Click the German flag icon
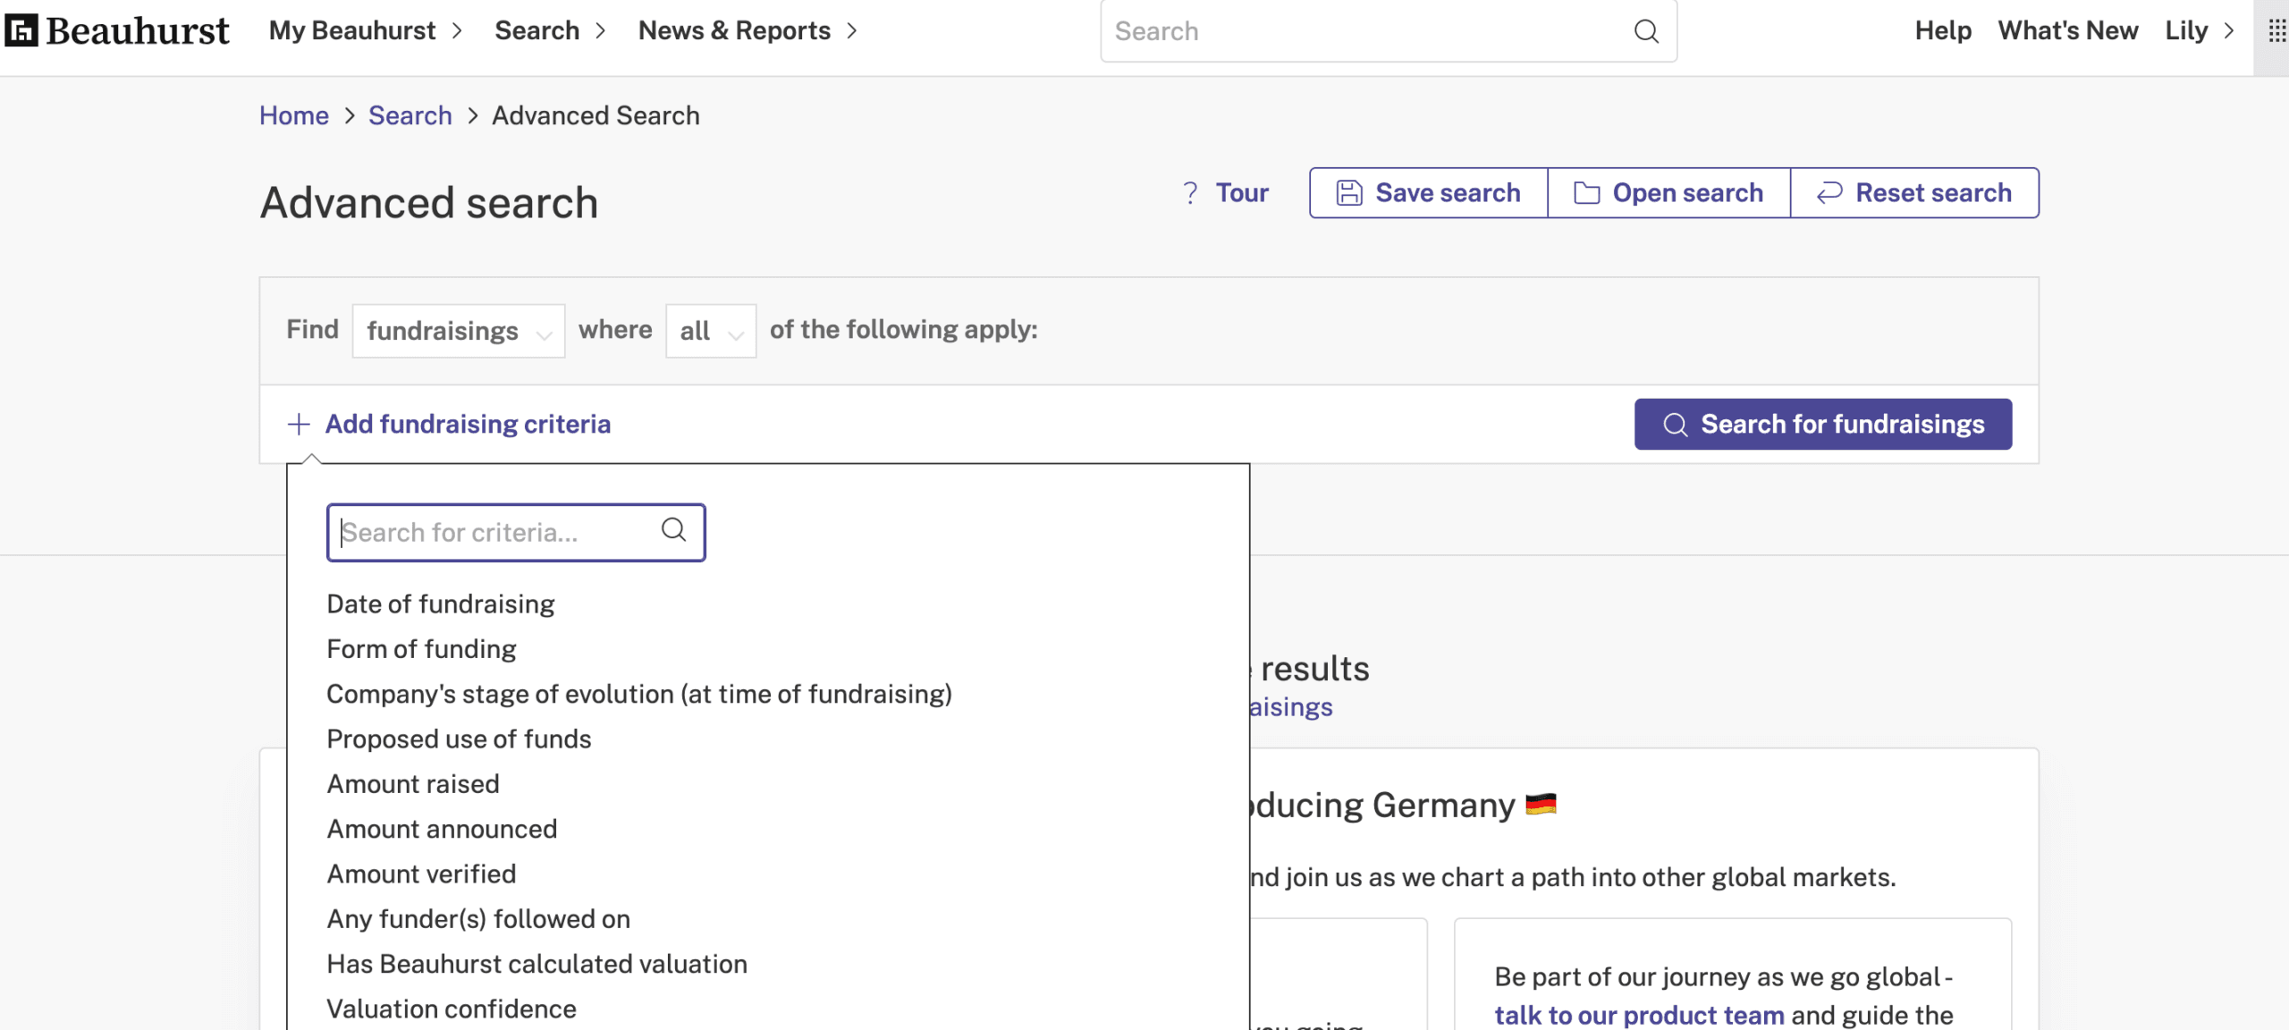The width and height of the screenshot is (2289, 1030). pyautogui.click(x=1541, y=804)
